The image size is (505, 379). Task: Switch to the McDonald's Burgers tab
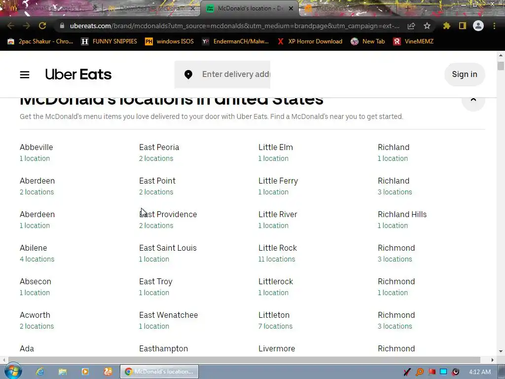[52, 8]
